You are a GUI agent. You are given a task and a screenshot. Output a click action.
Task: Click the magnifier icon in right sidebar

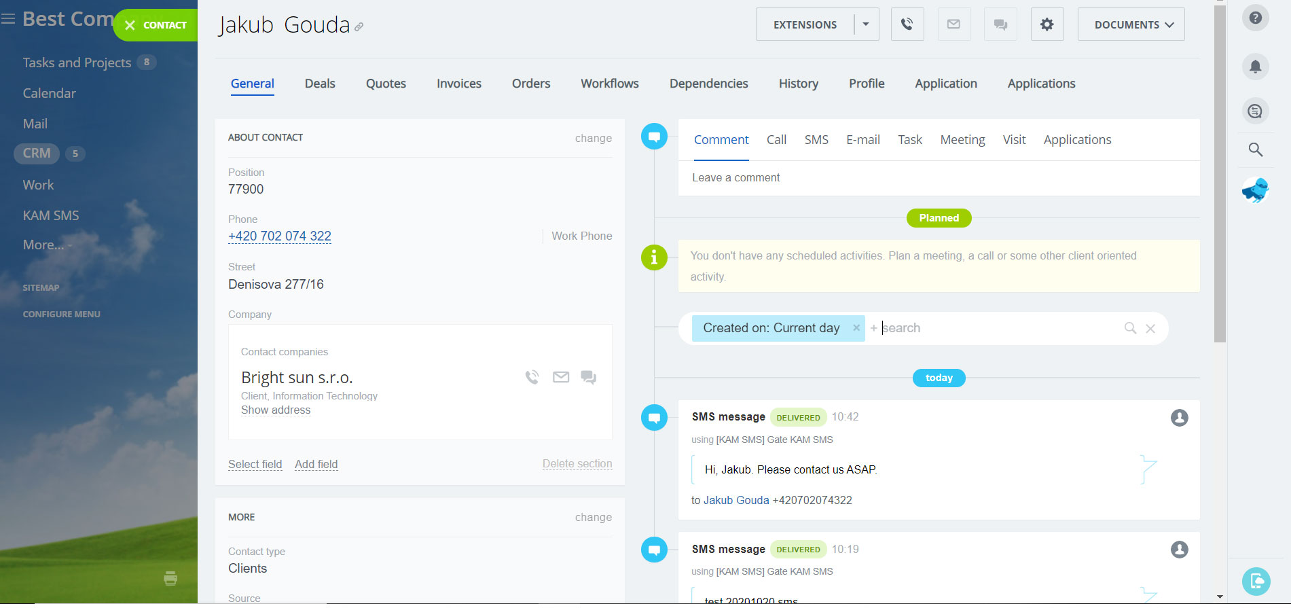coord(1255,149)
